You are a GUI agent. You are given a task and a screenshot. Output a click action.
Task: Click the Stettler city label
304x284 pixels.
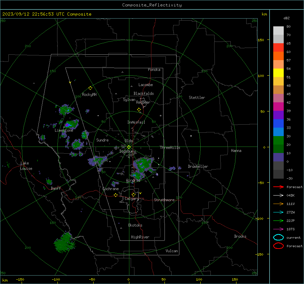click(x=197, y=98)
